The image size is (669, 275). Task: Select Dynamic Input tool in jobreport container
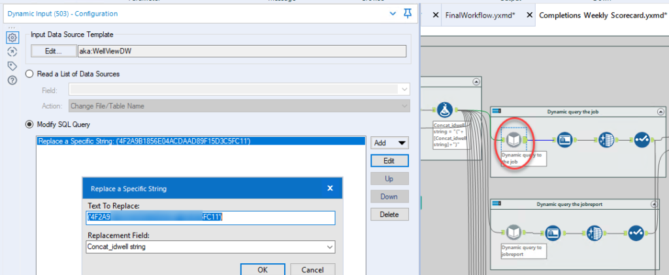click(514, 233)
